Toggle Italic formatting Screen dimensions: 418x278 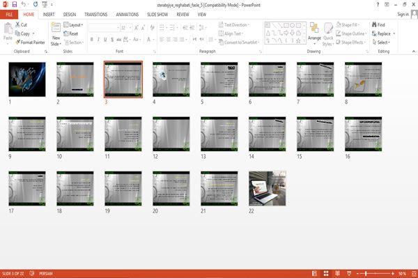[x=98, y=40]
